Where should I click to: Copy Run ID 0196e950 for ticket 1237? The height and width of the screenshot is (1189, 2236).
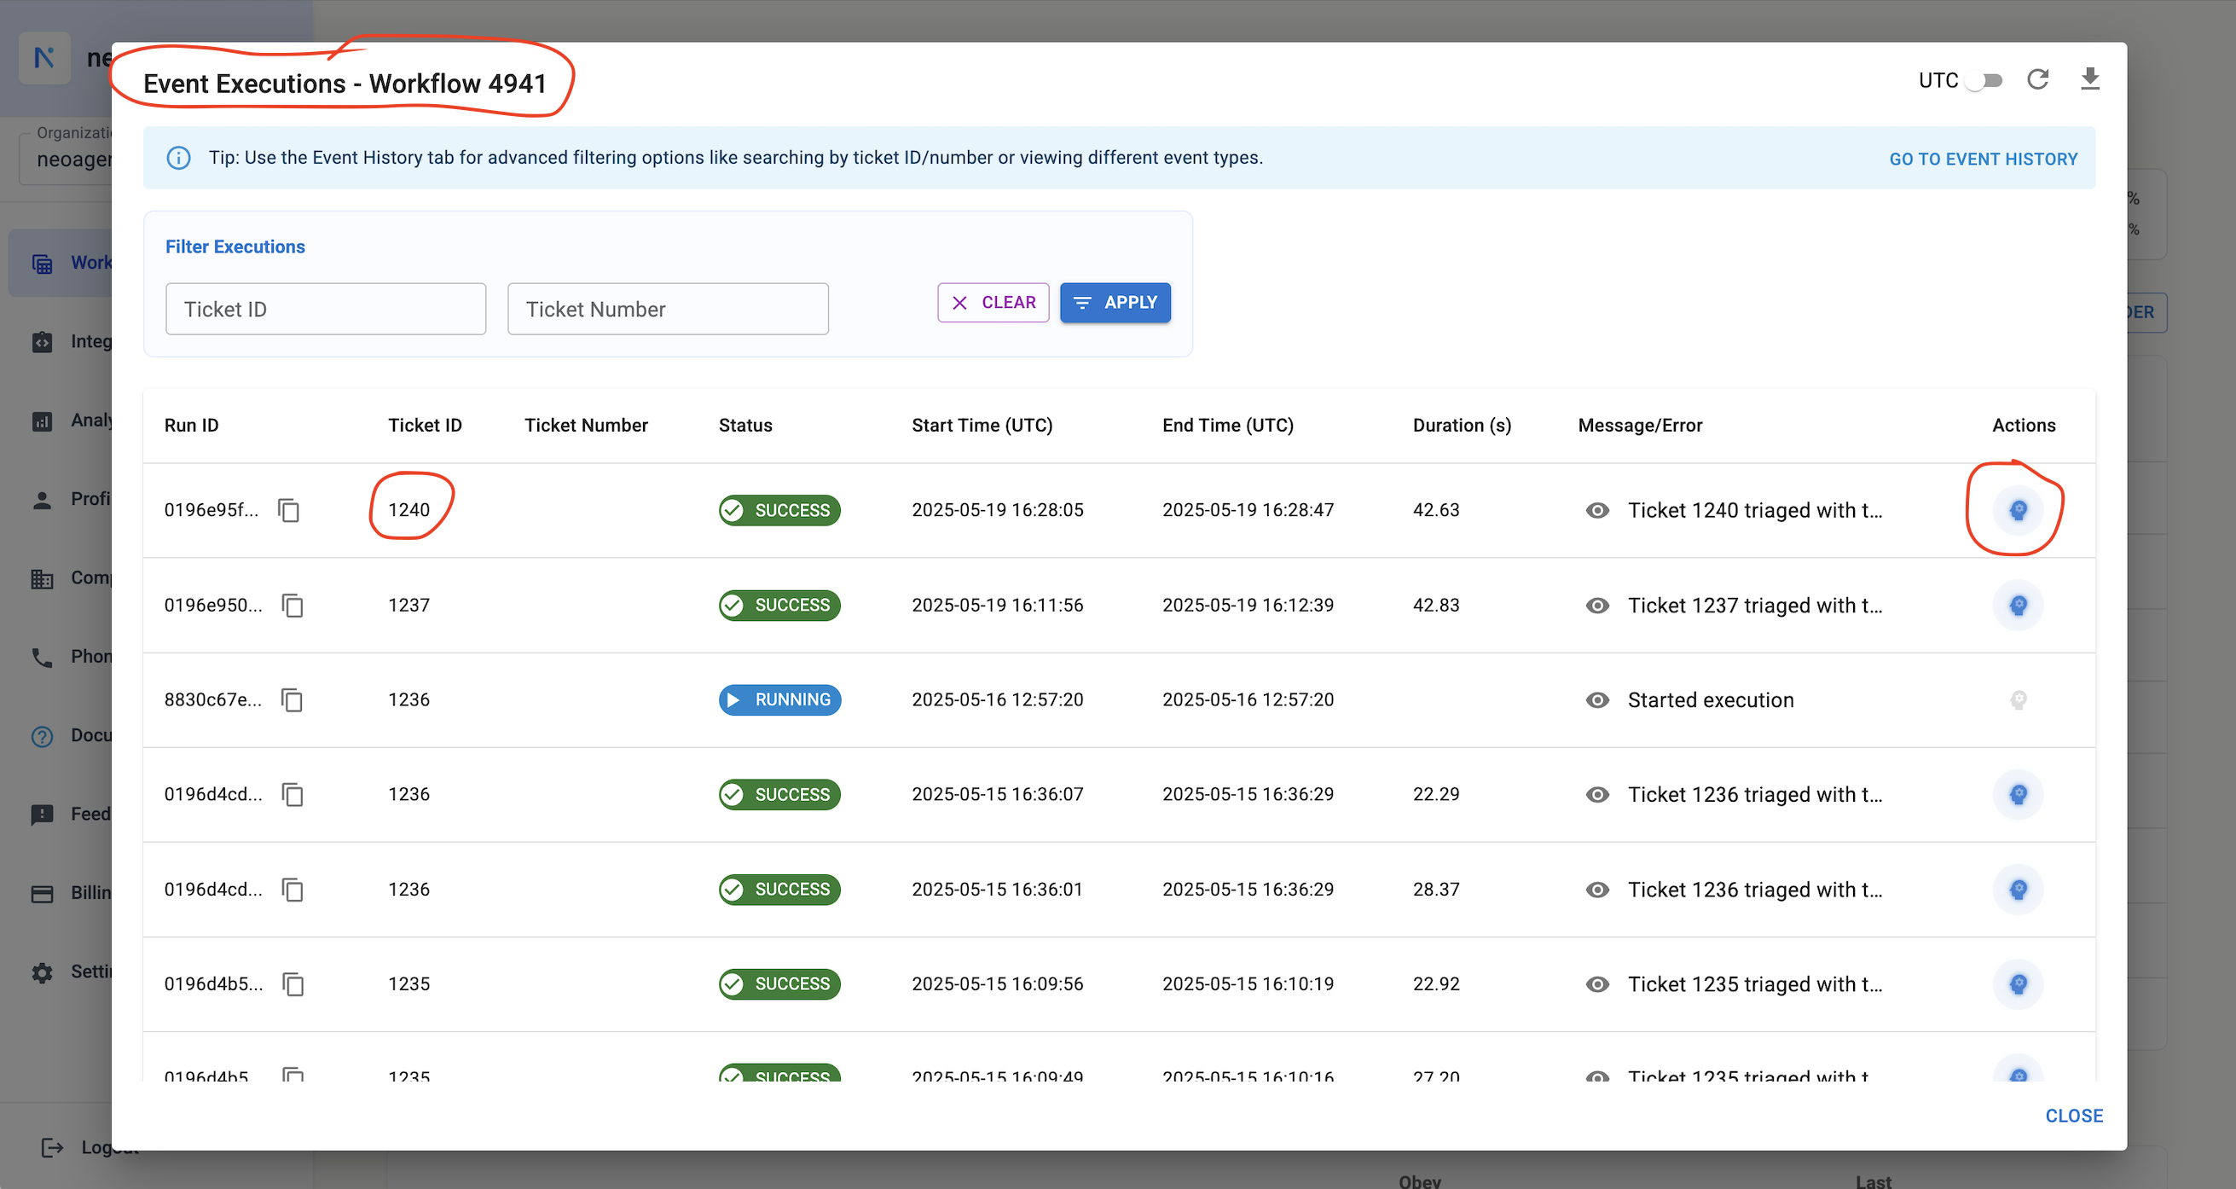(x=293, y=605)
